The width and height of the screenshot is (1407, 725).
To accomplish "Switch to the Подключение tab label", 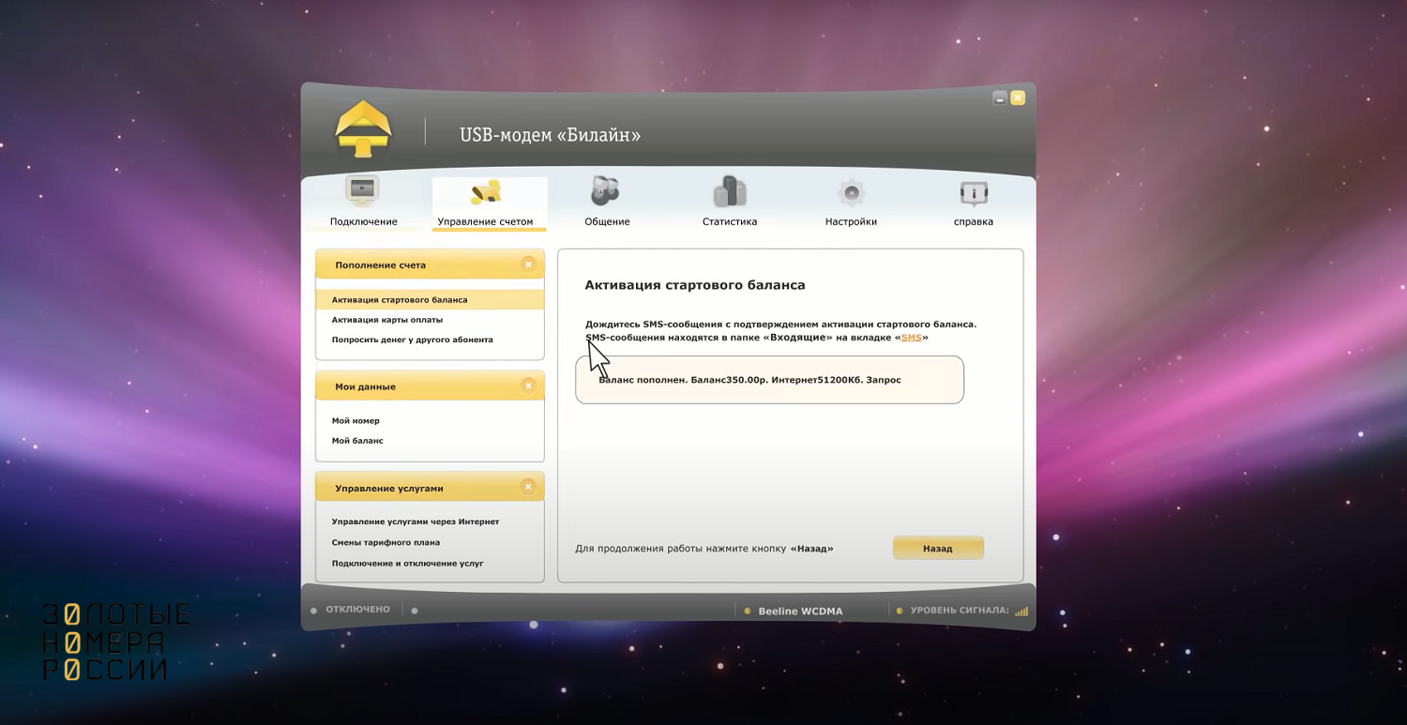I will coord(363,222).
